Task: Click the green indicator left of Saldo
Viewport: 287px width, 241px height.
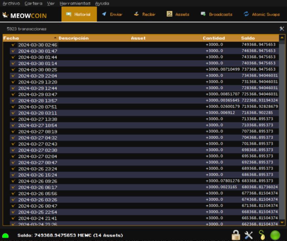Action: [5, 235]
